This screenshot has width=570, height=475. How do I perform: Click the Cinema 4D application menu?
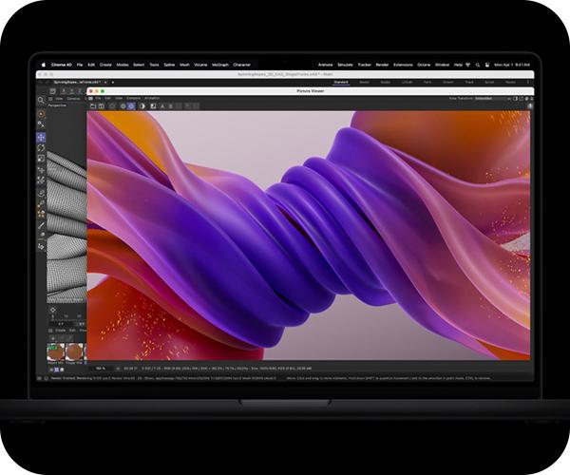(x=64, y=65)
